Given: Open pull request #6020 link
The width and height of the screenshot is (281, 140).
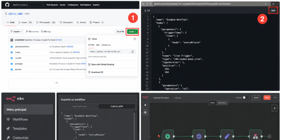Looking at the screenshot, I should click(70, 47).
